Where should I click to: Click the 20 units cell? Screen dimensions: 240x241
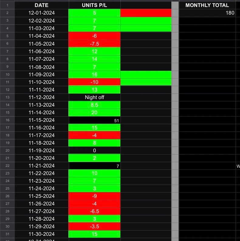pyautogui.click(x=94, y=112)
